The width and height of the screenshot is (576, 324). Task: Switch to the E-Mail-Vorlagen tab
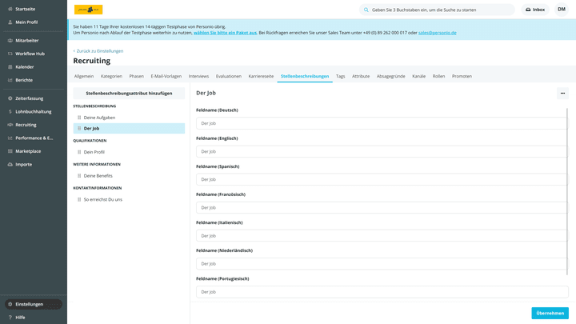(166, 76)
